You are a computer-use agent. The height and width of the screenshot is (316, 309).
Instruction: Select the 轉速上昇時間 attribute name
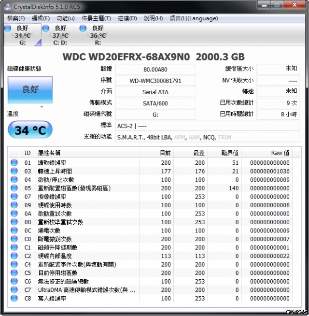(55, 171)
